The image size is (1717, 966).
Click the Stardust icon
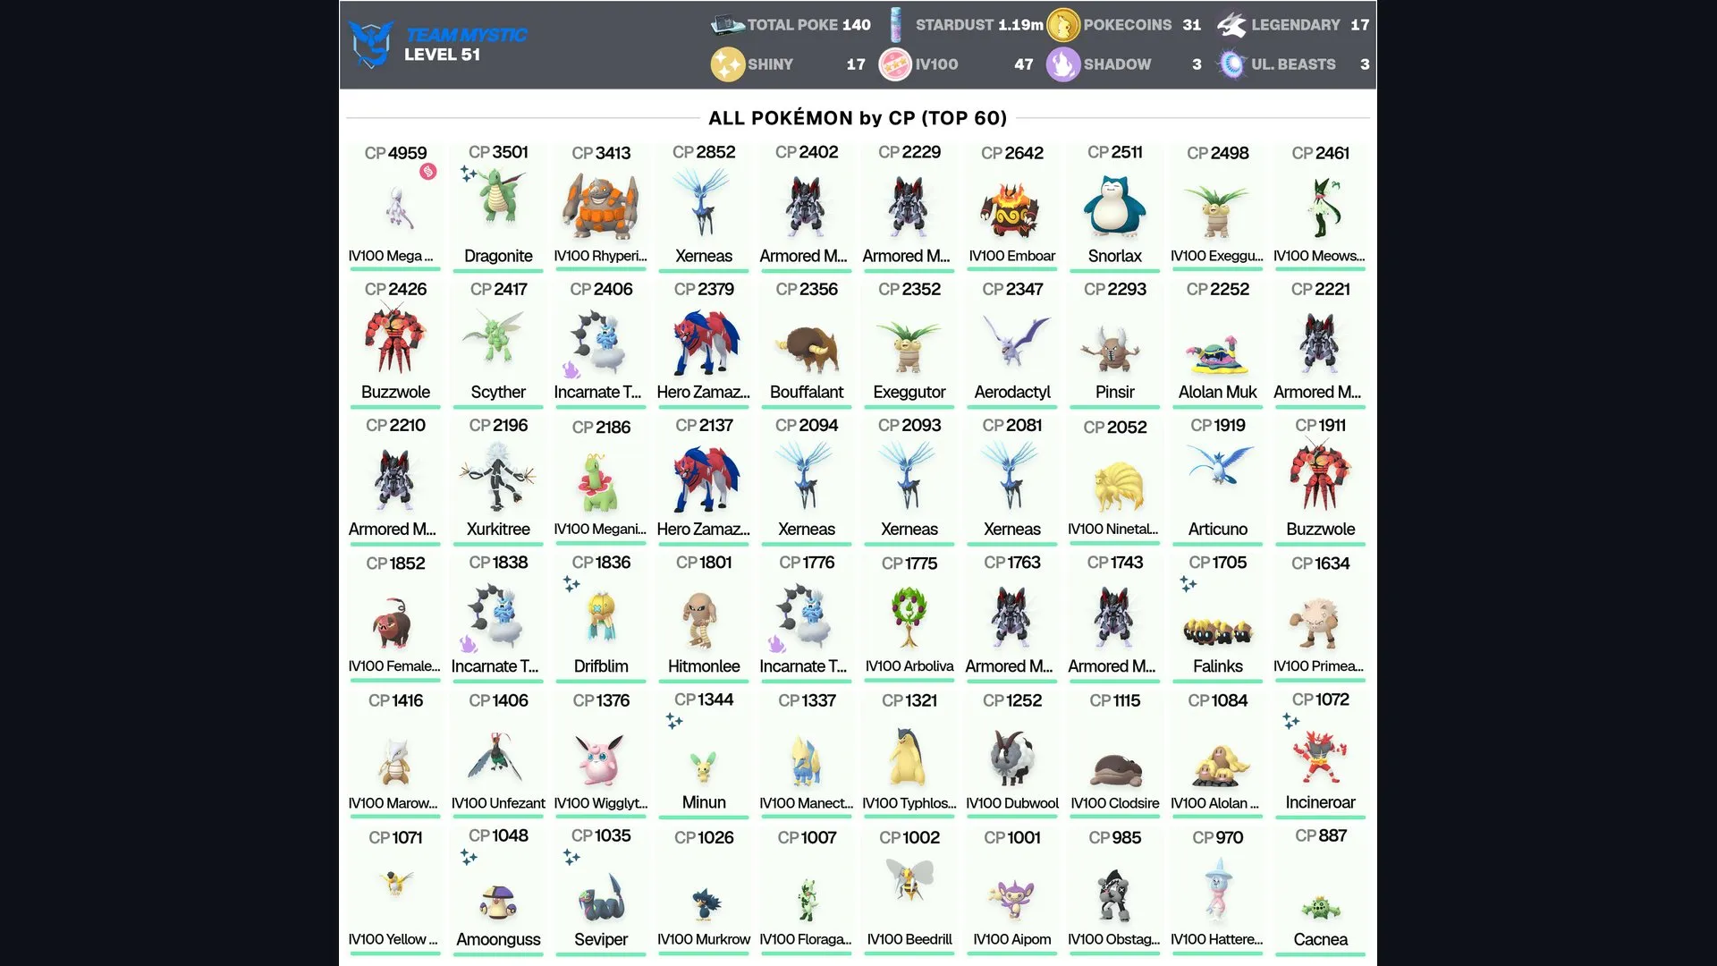click(x=896, y=25)
